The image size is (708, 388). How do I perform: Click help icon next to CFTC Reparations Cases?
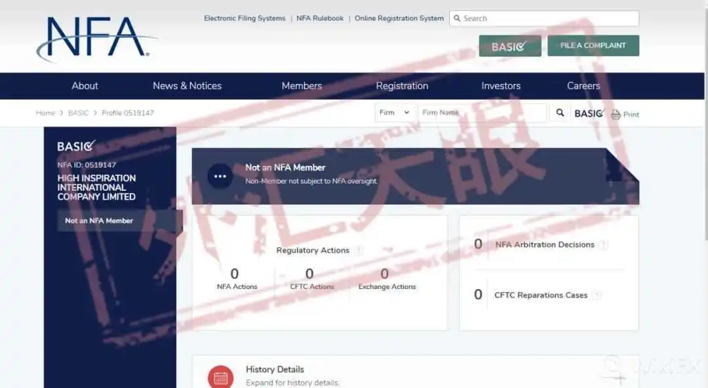pyautogui.click(x=597, y=296)
